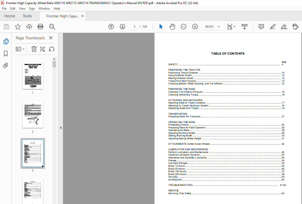Go to next page arrow
The width and height of the screenshot is (302, 204).
point(123,27)
